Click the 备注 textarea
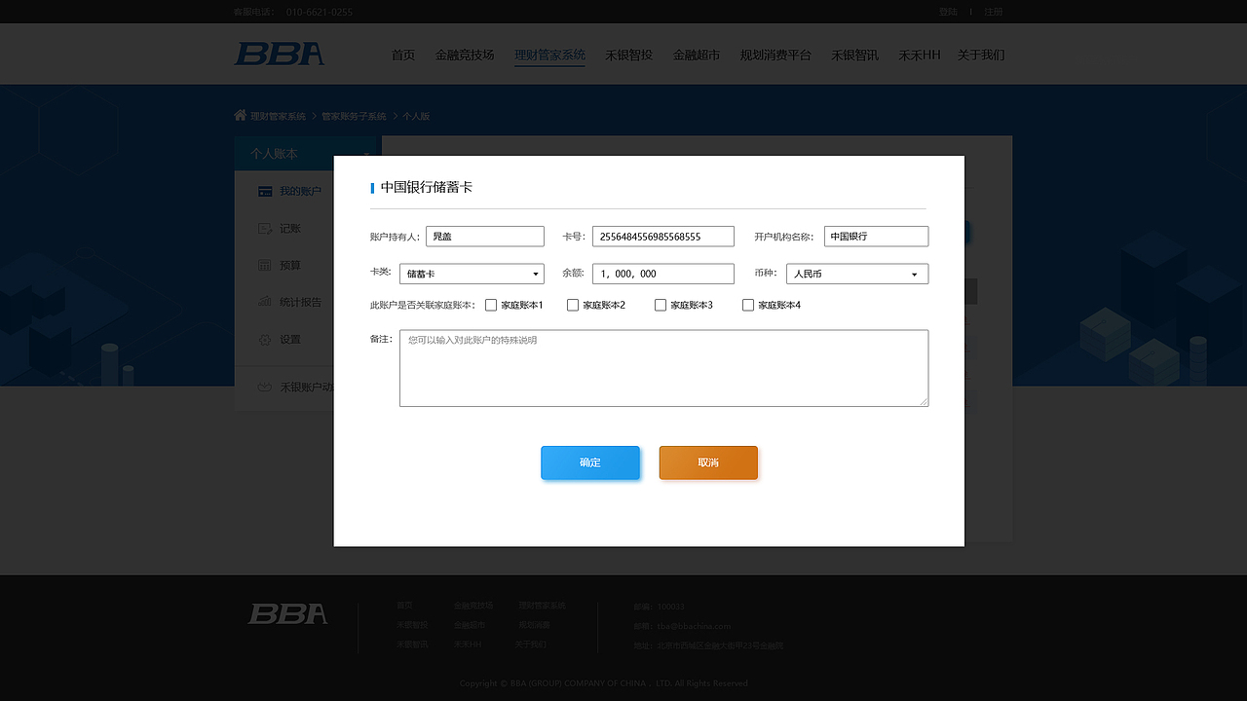 point(663,368)
